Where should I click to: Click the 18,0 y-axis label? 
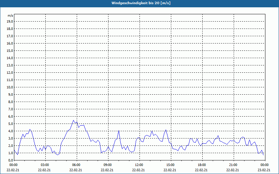click(x=10, y=29)
